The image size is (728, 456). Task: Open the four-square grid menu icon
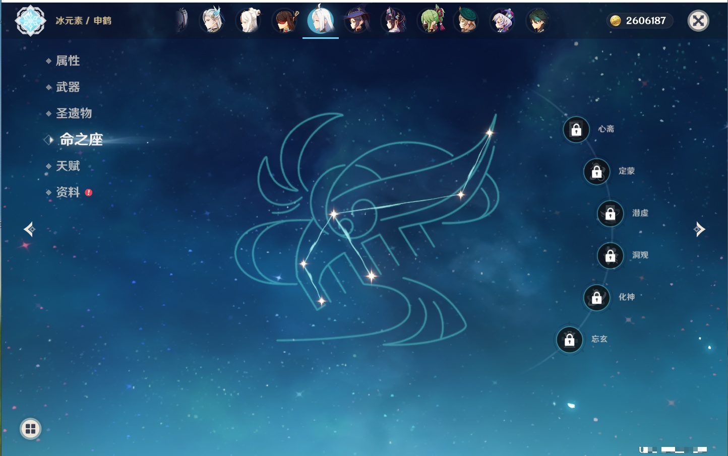tap(30, 429)
